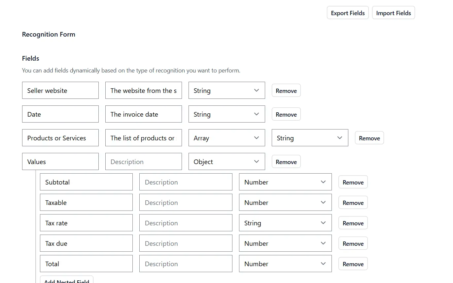Open the Object type dropdown for Values
453x283 pixels.
coord(226,161)
